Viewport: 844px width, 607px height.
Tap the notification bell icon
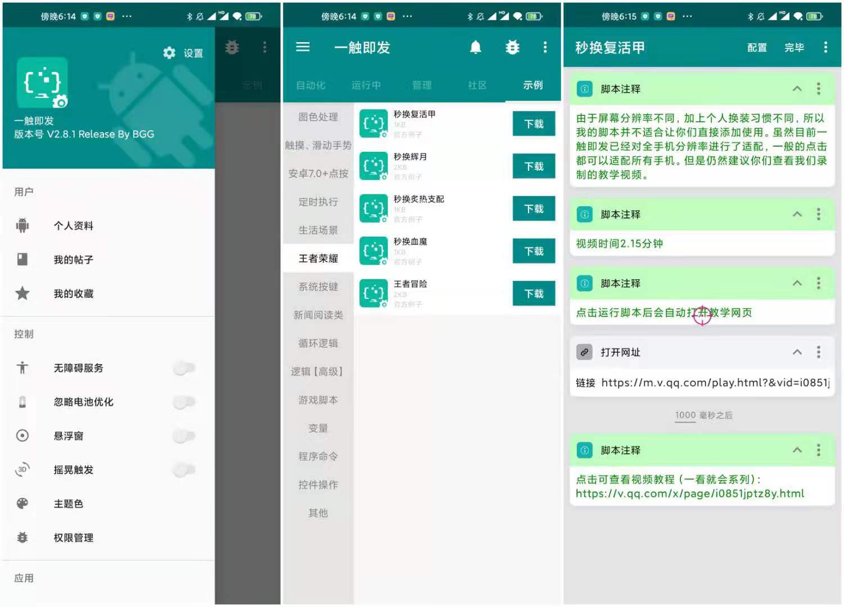click(x=476, y=48)
